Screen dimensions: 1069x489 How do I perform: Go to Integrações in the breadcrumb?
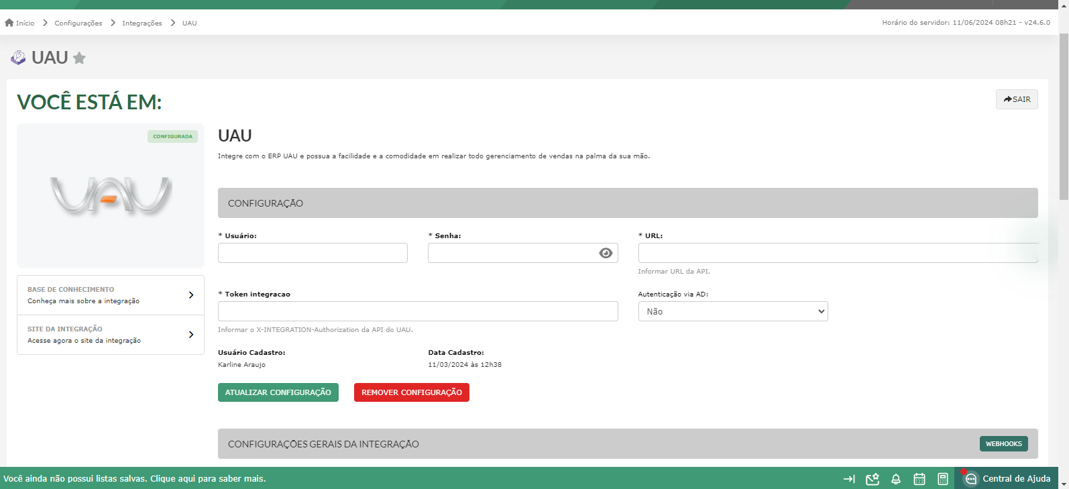coord(142,23)
